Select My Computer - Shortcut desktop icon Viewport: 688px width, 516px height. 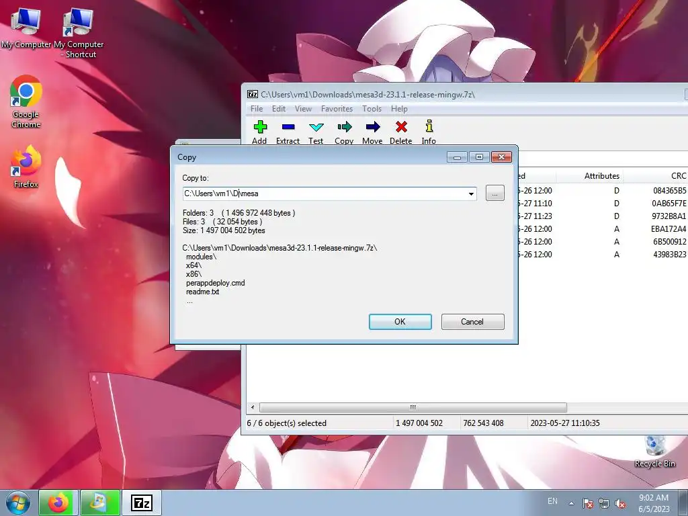pyautogui.click(x=79, y=33)
